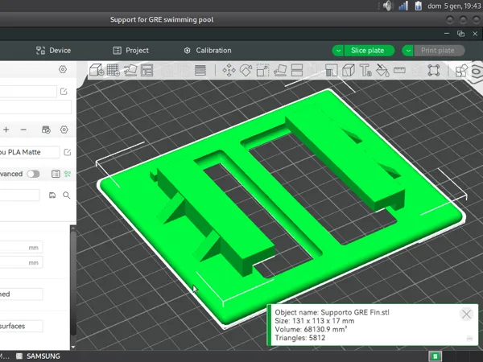Click the square frame with corner handles icon
Screen dimensions: 483x362
click(x=434, y=70)
